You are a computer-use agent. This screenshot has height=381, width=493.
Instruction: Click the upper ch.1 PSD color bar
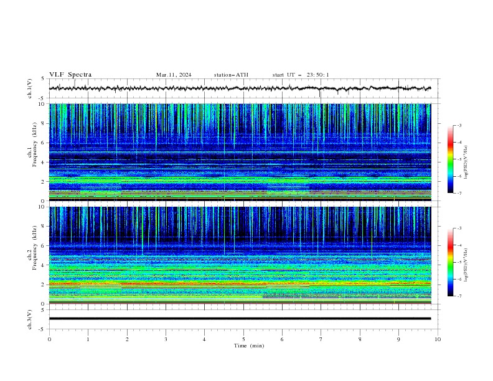click(450, 159)
